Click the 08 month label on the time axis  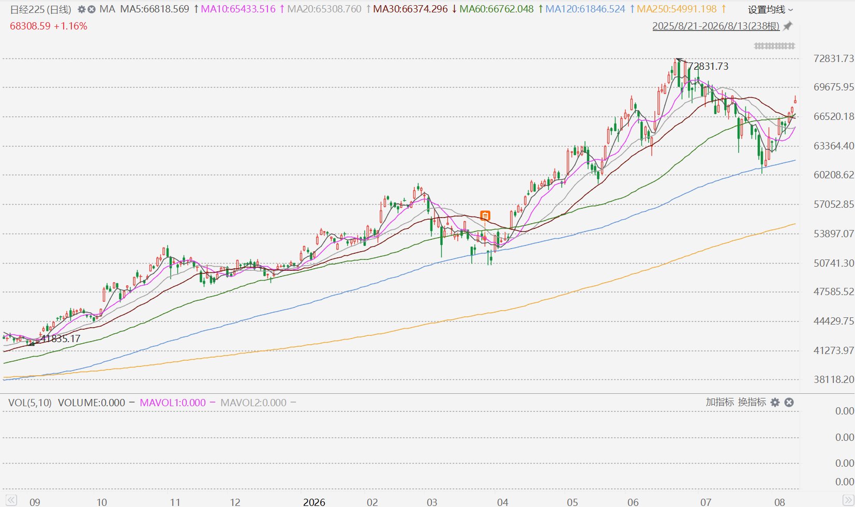point(779,502)
